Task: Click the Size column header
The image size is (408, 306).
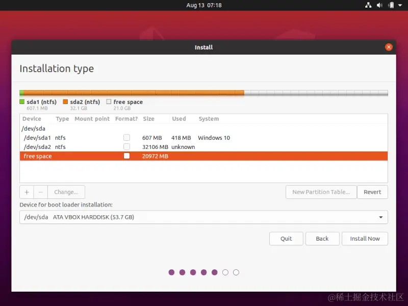Action: (x=148, y=119)
